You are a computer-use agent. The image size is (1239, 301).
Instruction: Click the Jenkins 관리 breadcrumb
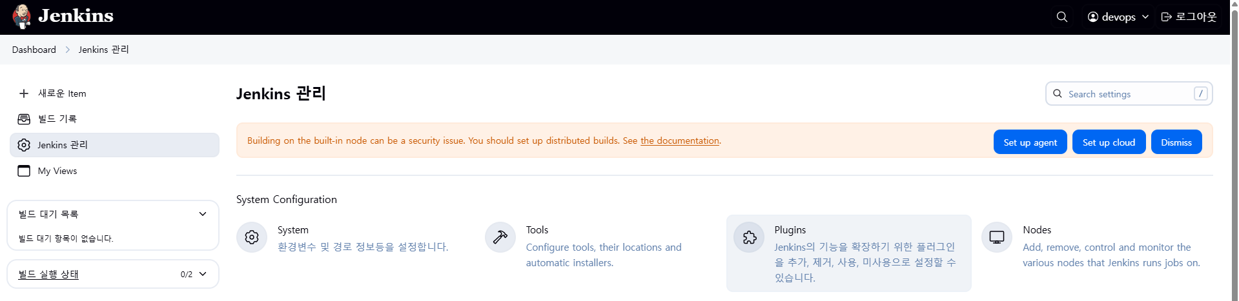(104, 50)
